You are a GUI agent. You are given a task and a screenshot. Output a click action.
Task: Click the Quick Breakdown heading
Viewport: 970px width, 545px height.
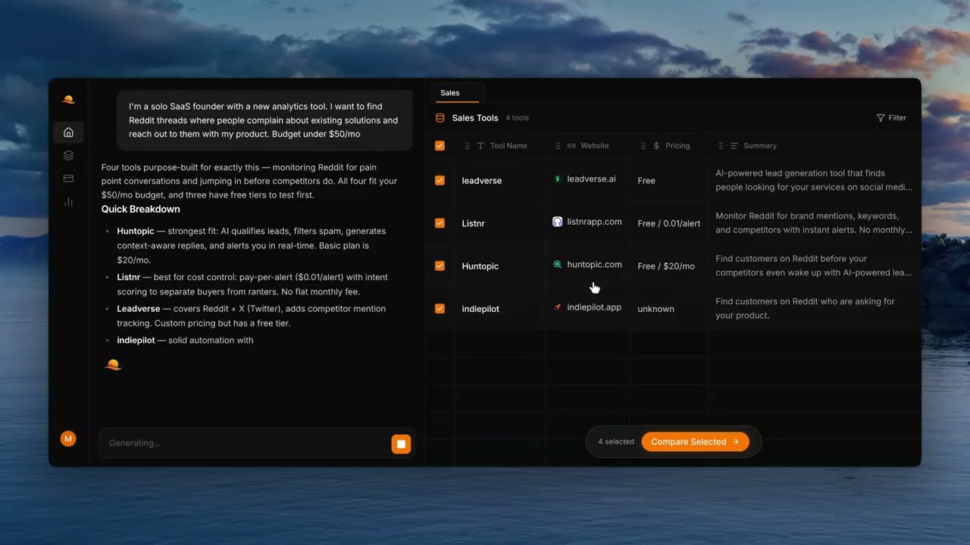pyautogui.click(x=141, y=209)
